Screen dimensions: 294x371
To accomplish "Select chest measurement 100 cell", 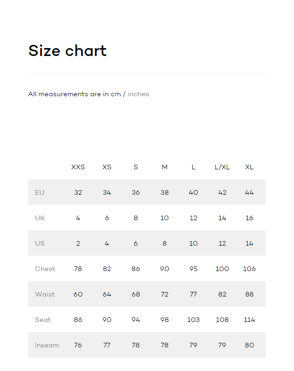I will (x=222, y=269).
